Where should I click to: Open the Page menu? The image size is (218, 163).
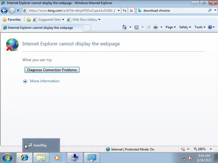(171, 27)
